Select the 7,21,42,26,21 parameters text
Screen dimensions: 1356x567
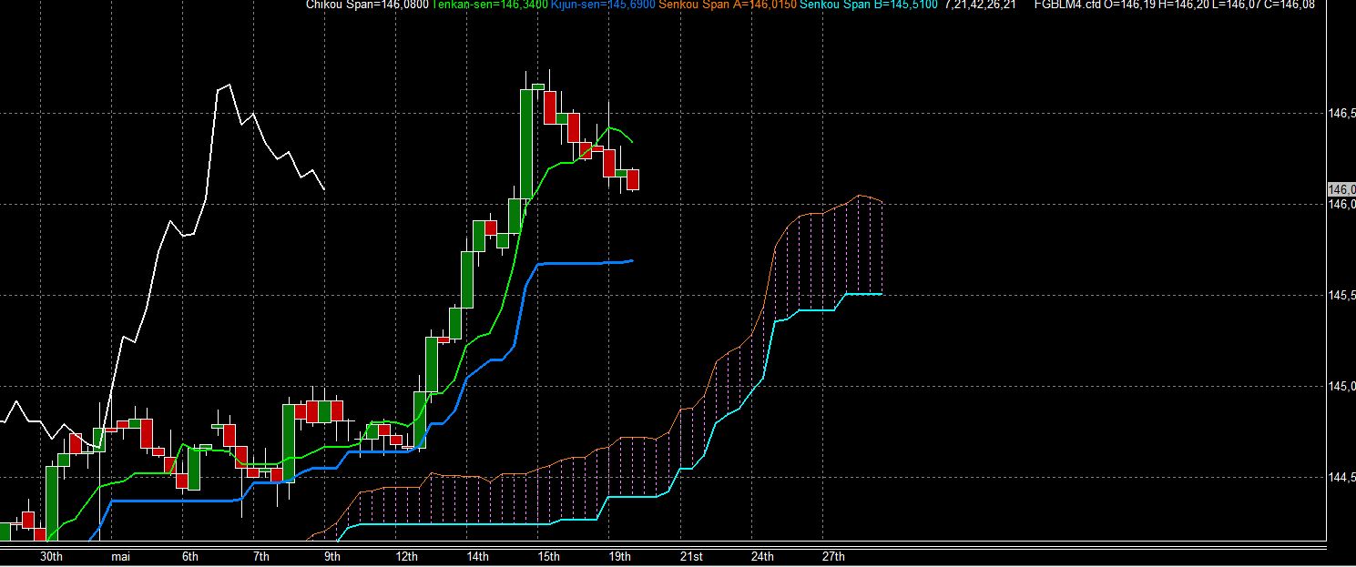[x=980, y=5]
